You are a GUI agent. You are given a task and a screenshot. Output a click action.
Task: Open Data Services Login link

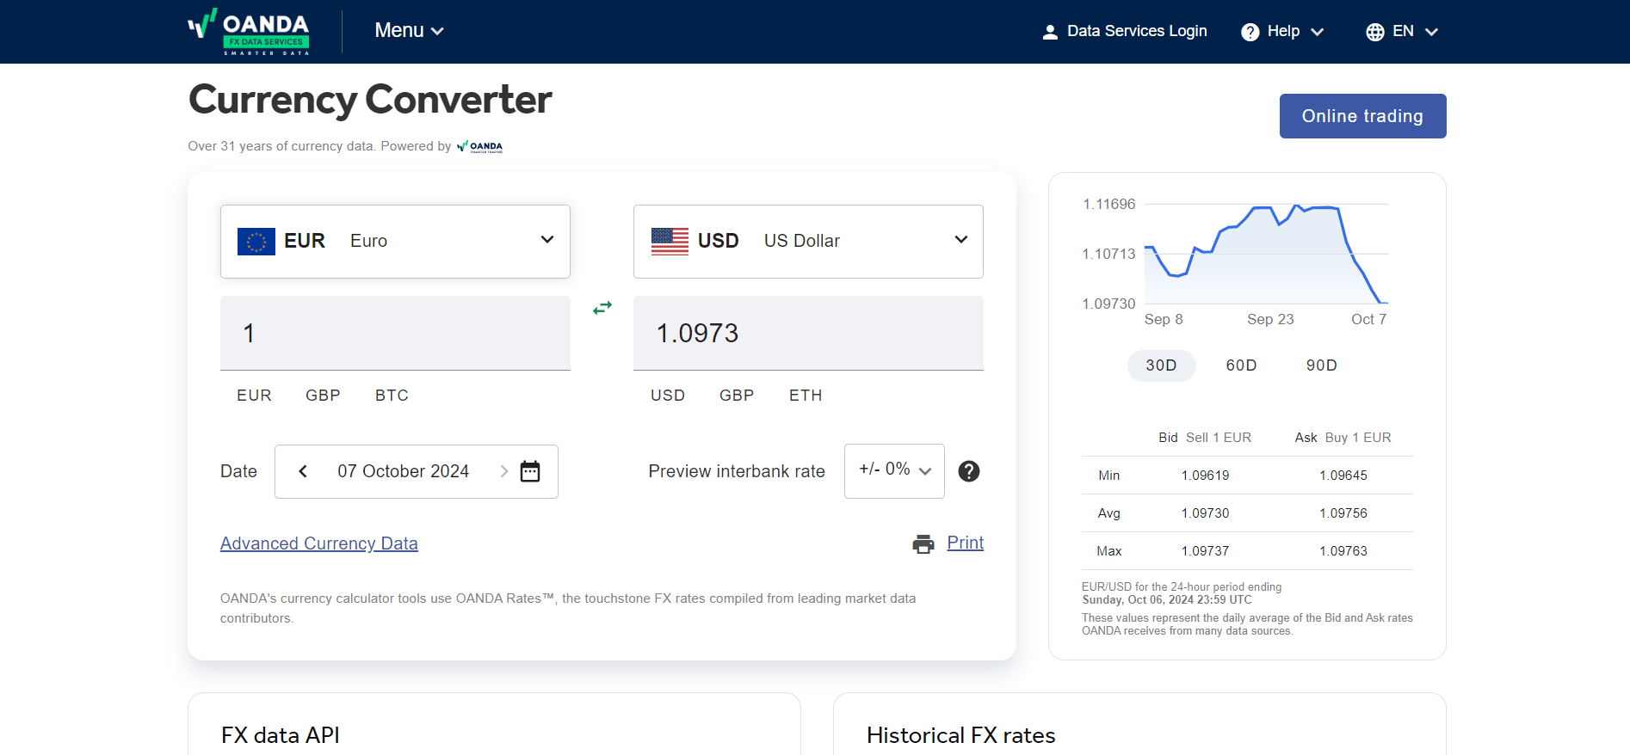click(x=1137, y=31)
